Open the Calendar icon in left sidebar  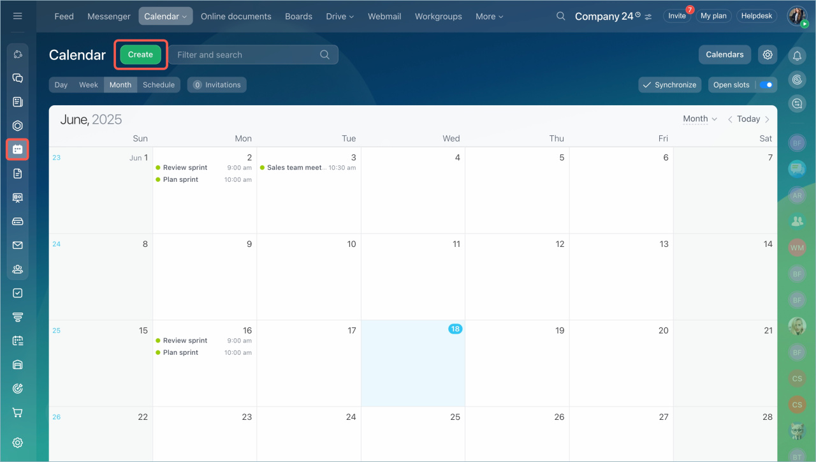coord(18,149)
